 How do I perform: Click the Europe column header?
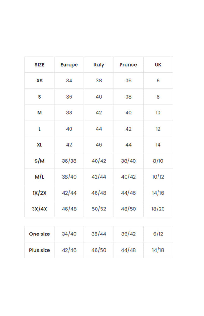[x=69, y=65]
